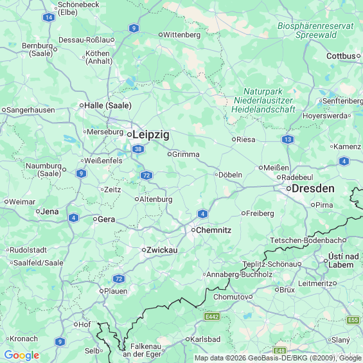Click the E442 green route shield
This screenshot has height=363, width=363.
coord(212,317)
